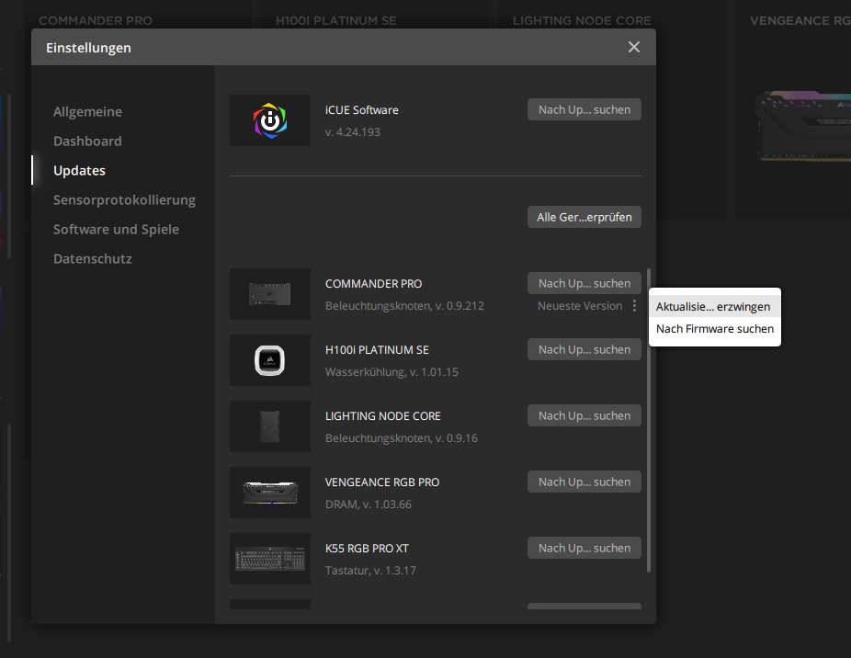Choose Nach Firmware suchen from the popup

pyautogui.click(x=714, y=328)
